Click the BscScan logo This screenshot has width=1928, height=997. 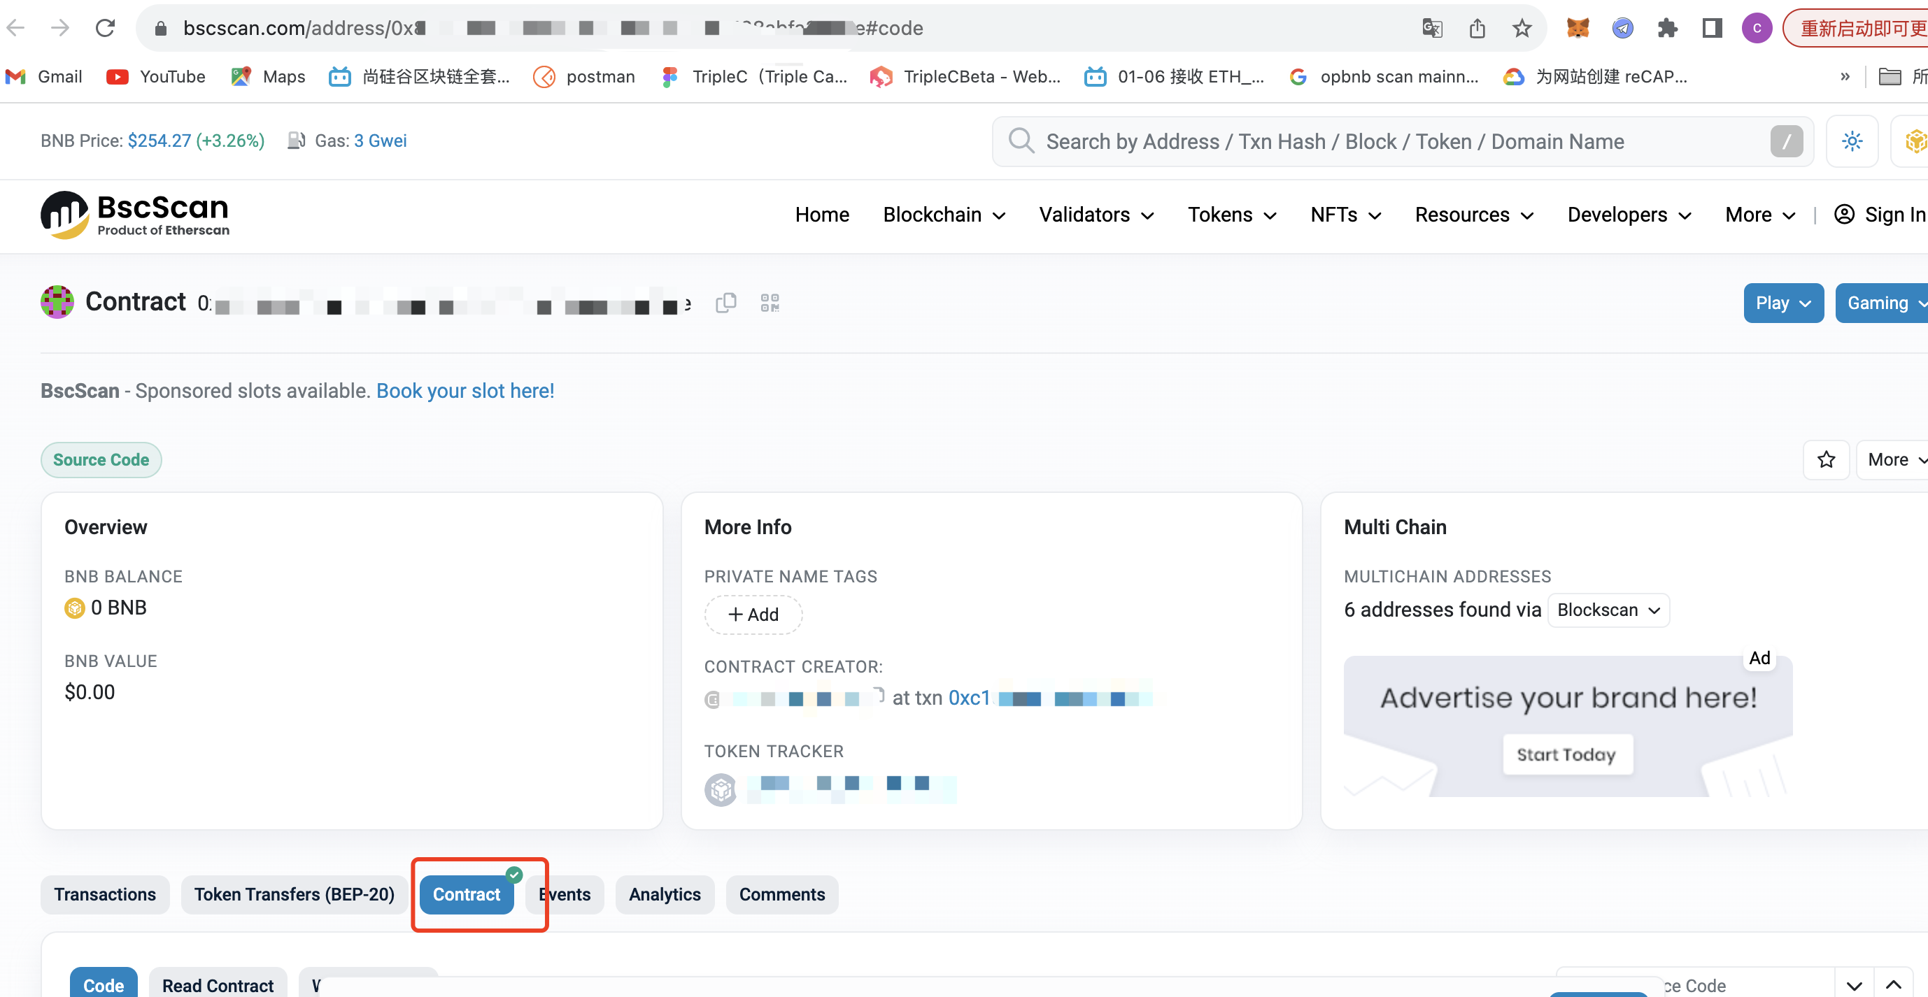[x=135, y=215]
